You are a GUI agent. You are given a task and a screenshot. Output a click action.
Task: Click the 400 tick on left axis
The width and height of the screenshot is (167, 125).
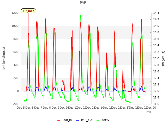(x=16, y=65)
